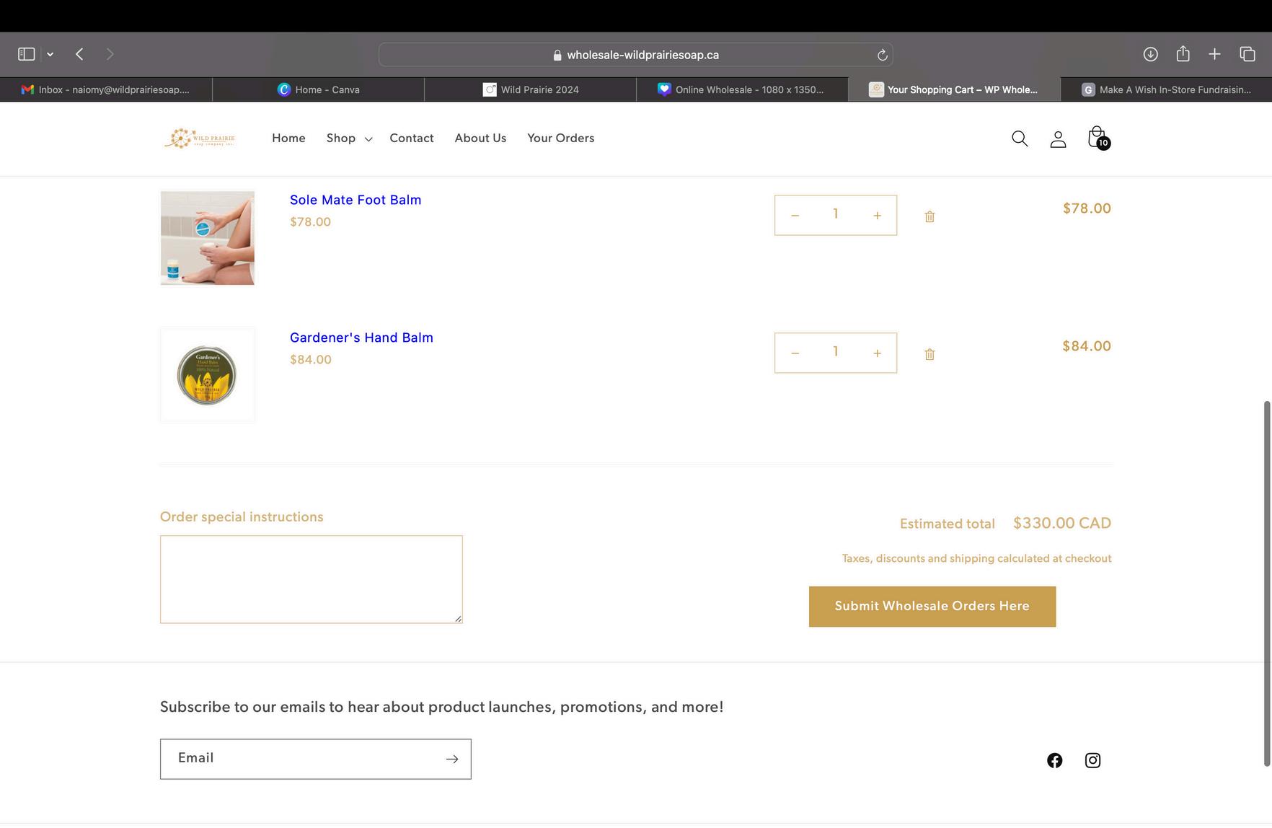
Task: Decrease Gardener's Hand Balm quantity
Action: (795, 353)
